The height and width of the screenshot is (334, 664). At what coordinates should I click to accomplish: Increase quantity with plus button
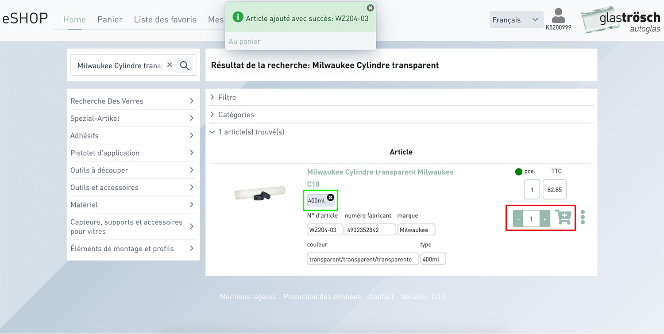pos(545,219)
